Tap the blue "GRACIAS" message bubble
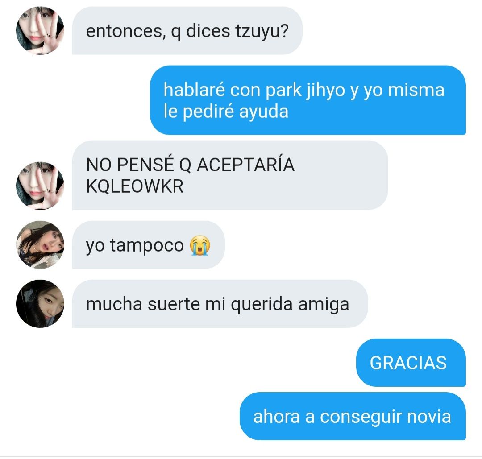The image size is (482, 459). pyautogui.click(x=411, y=363)
